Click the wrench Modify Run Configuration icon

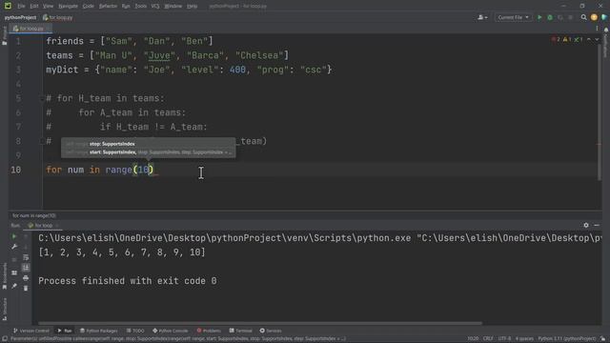coord(14,247)
